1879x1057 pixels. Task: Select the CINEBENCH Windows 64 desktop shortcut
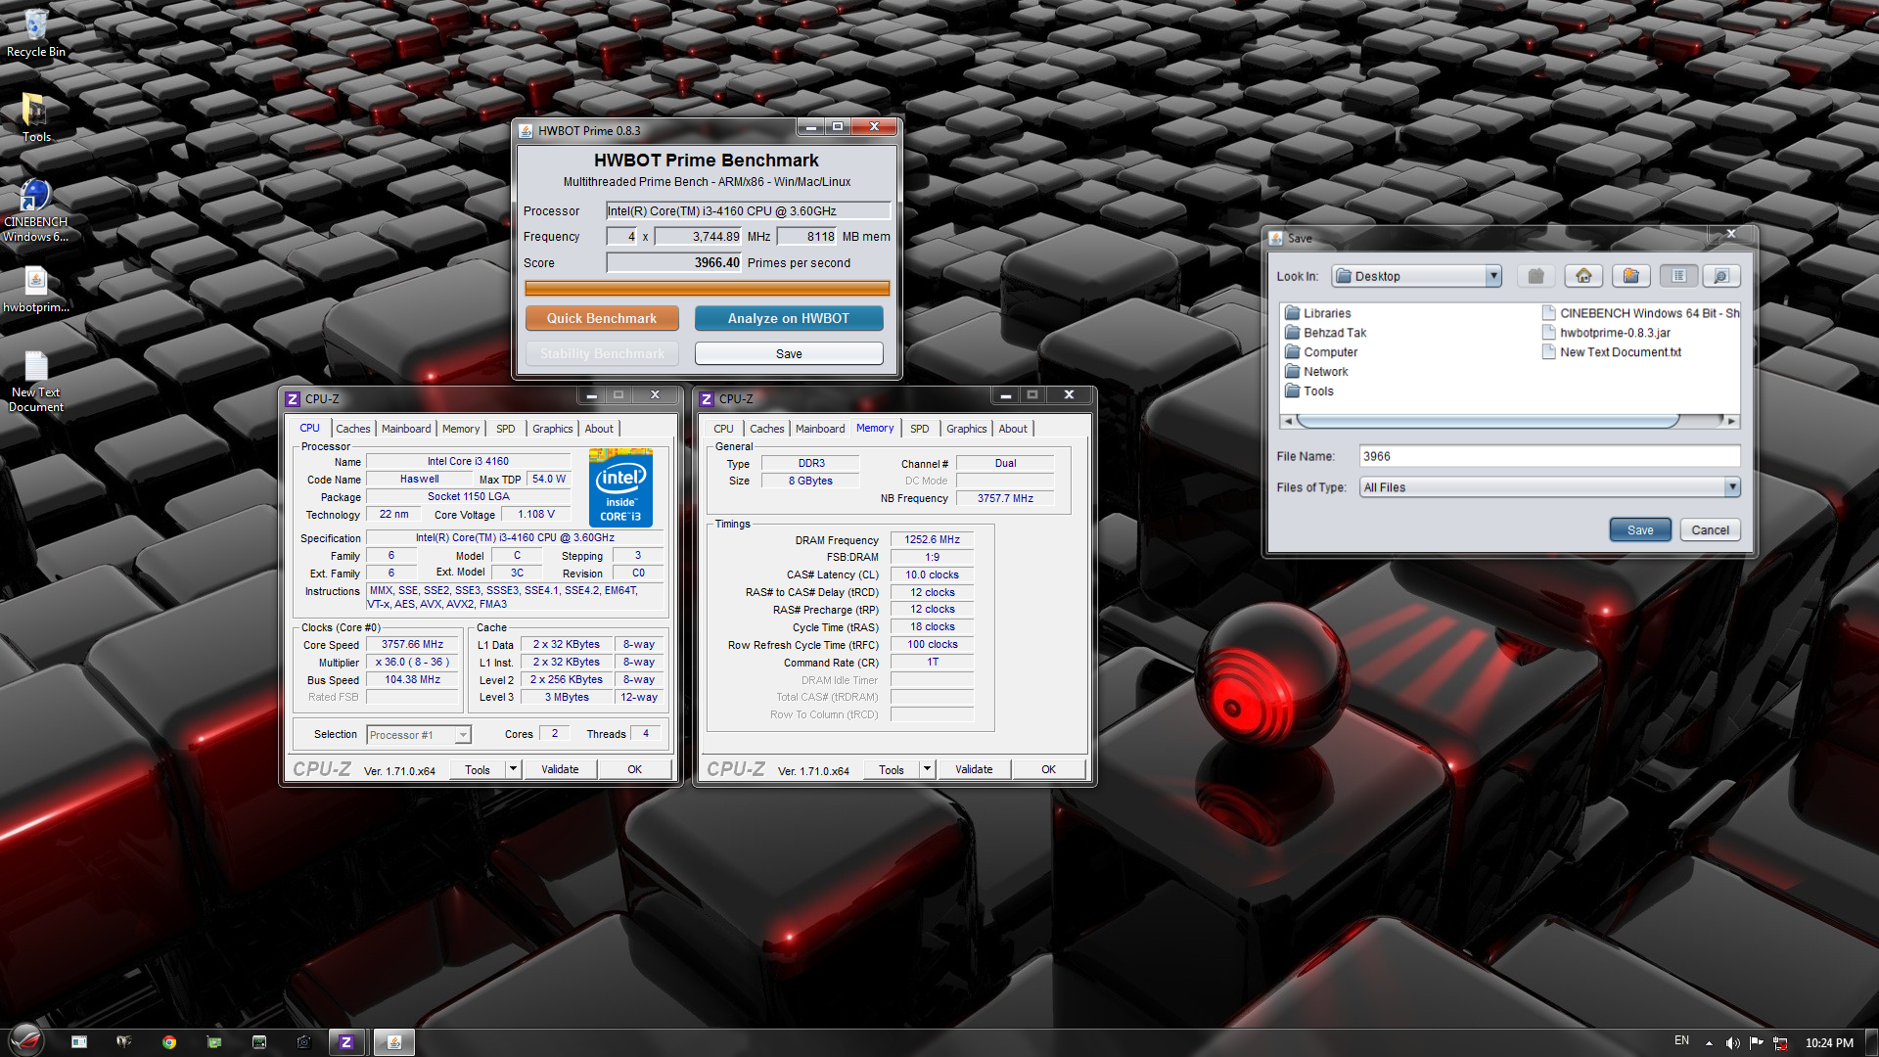point(35,210)
